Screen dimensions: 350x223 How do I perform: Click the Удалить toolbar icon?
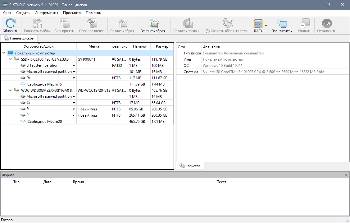coord(304,23)
